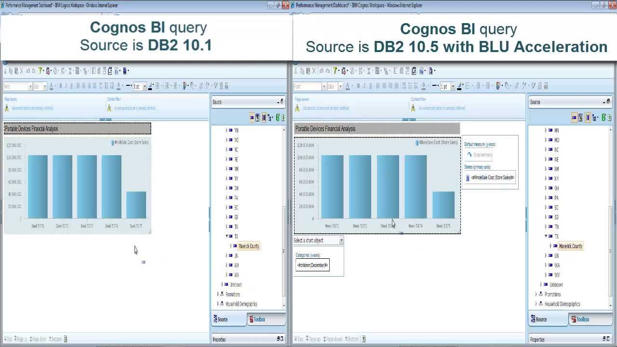Select Promotions in left window tree
This screenshot has height=347, width=617.
[x=232, y=294]
